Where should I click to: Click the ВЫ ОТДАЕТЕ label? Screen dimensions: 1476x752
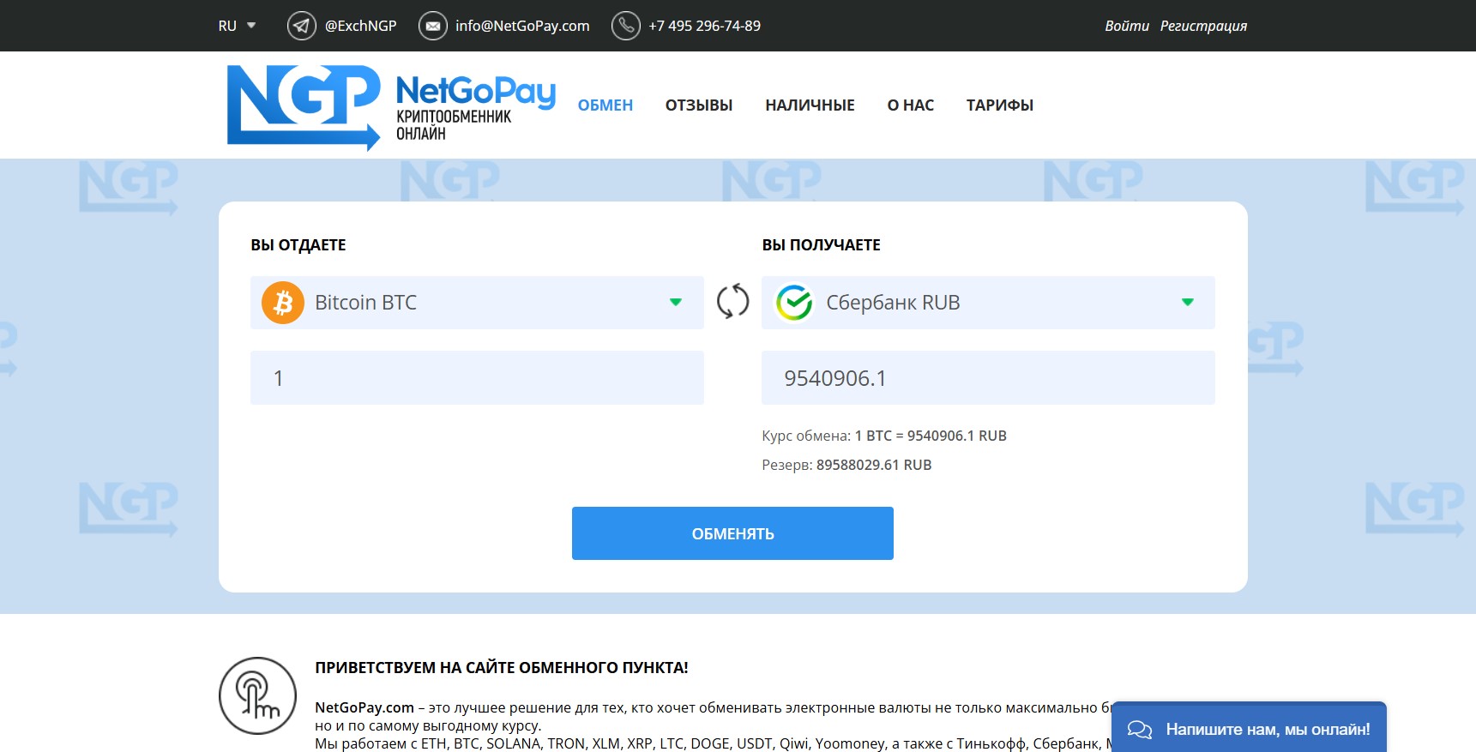pos(298,245)
